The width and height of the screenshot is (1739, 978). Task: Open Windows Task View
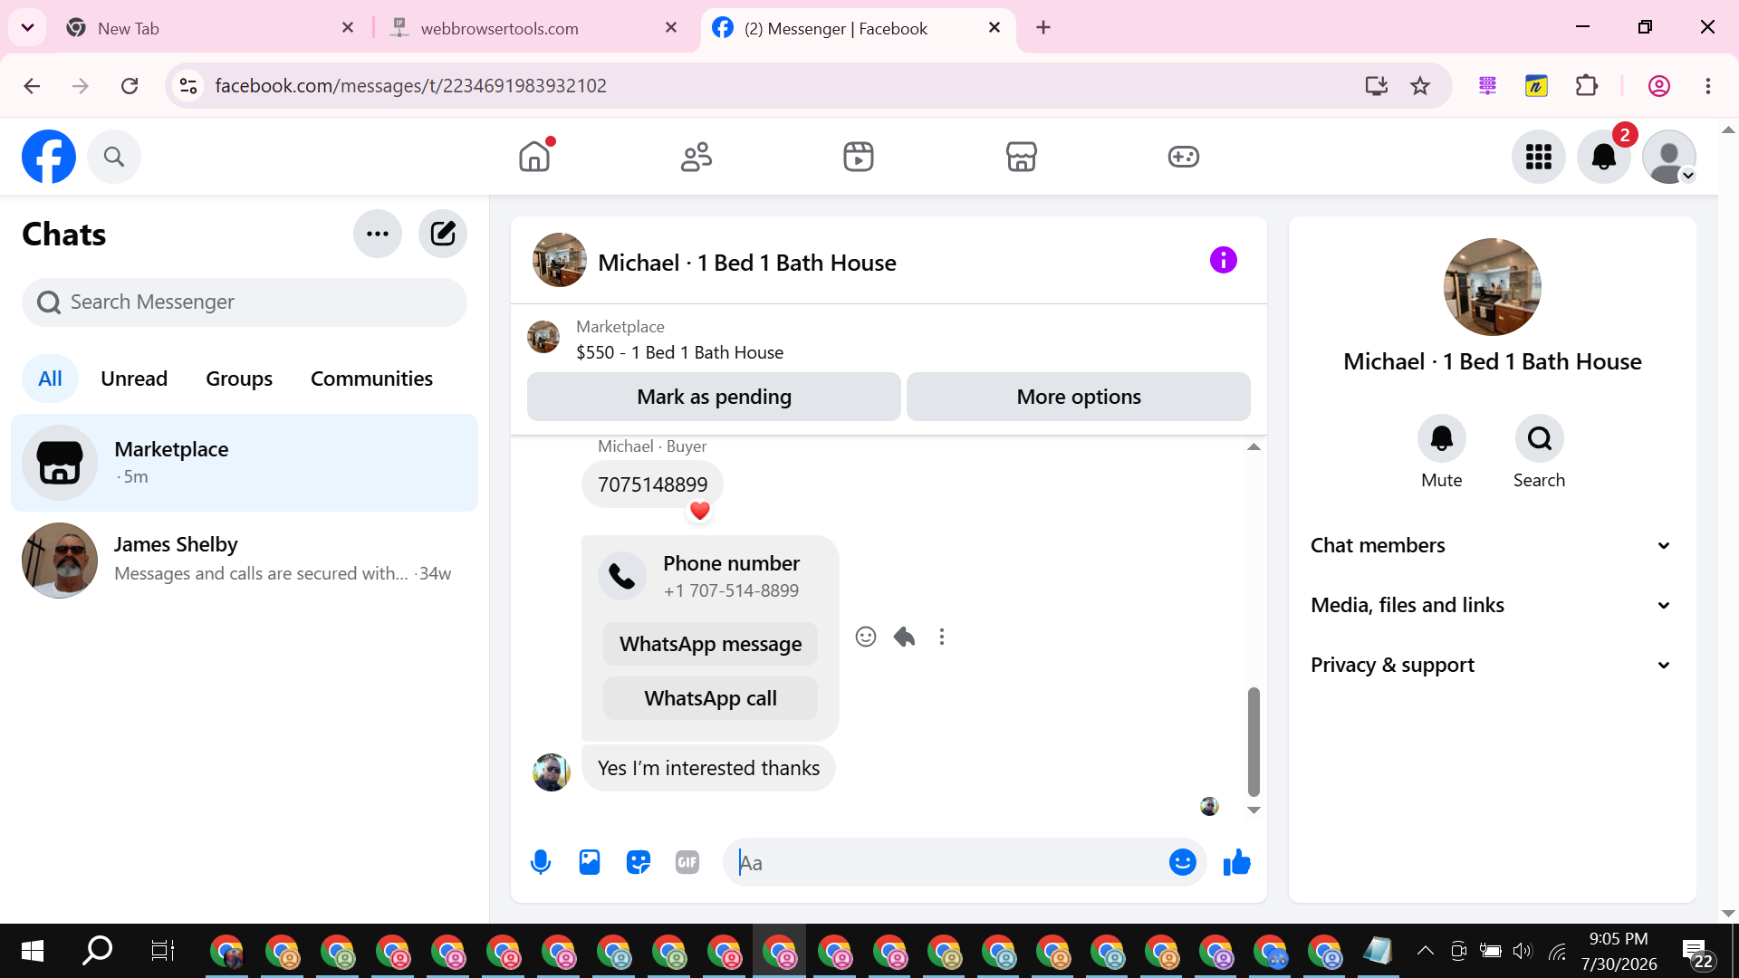pyautogui.click(x=162, y=951)
